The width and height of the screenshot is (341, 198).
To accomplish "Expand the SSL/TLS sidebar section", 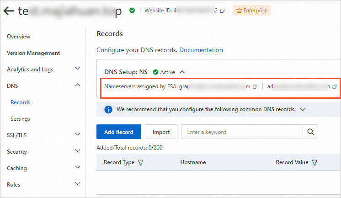I will click(x=78, y=135).
